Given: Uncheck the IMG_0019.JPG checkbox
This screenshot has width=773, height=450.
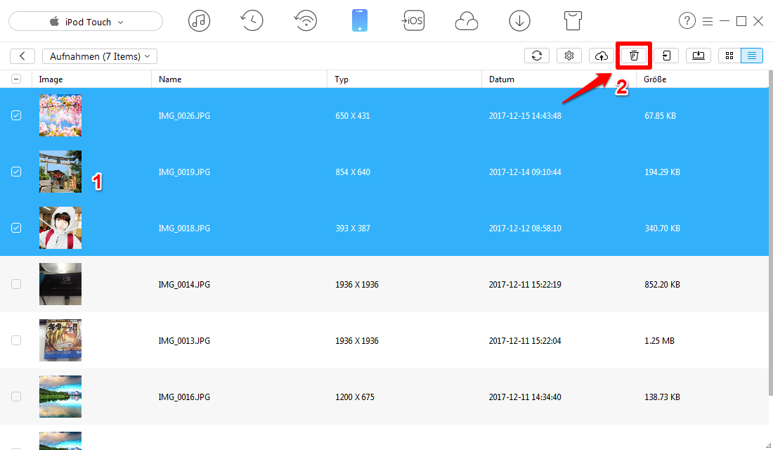Looking at the screenshot, I should pyautogui.click(x=16, y=172).
